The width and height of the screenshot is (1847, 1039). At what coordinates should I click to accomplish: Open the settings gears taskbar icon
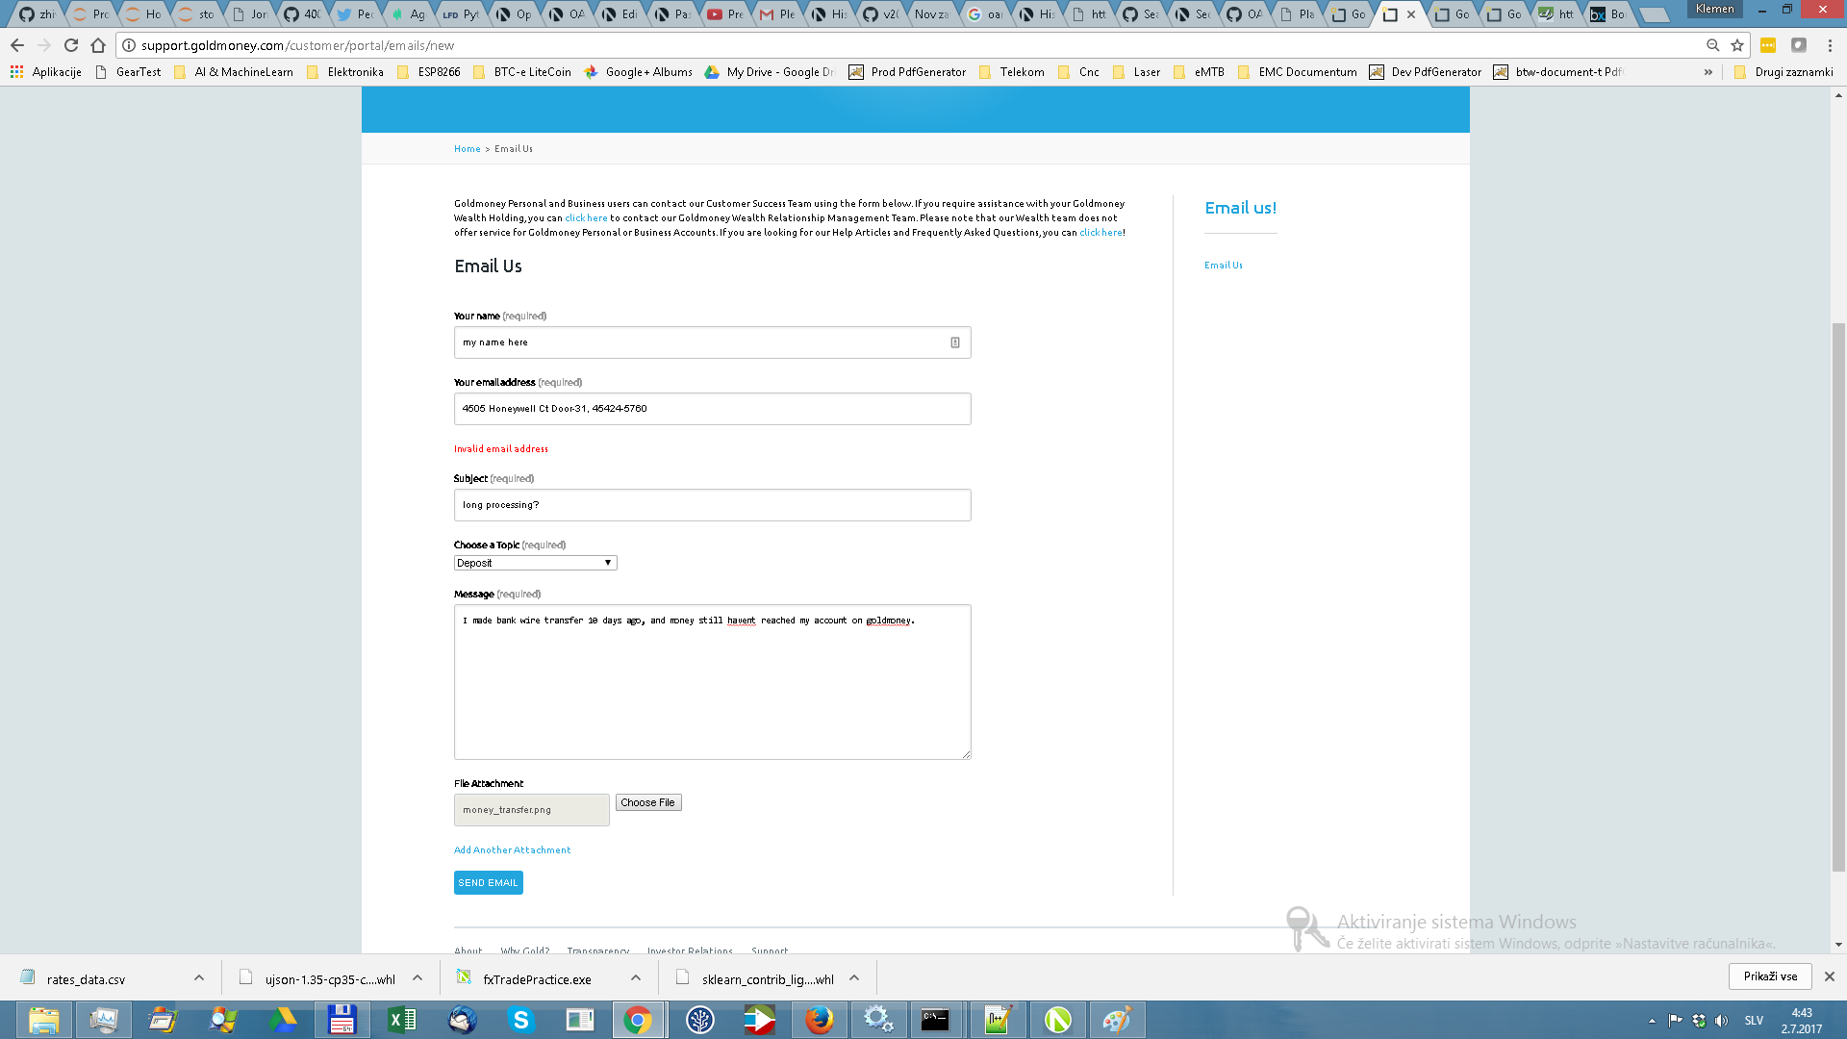click(x=878, y=1020)
